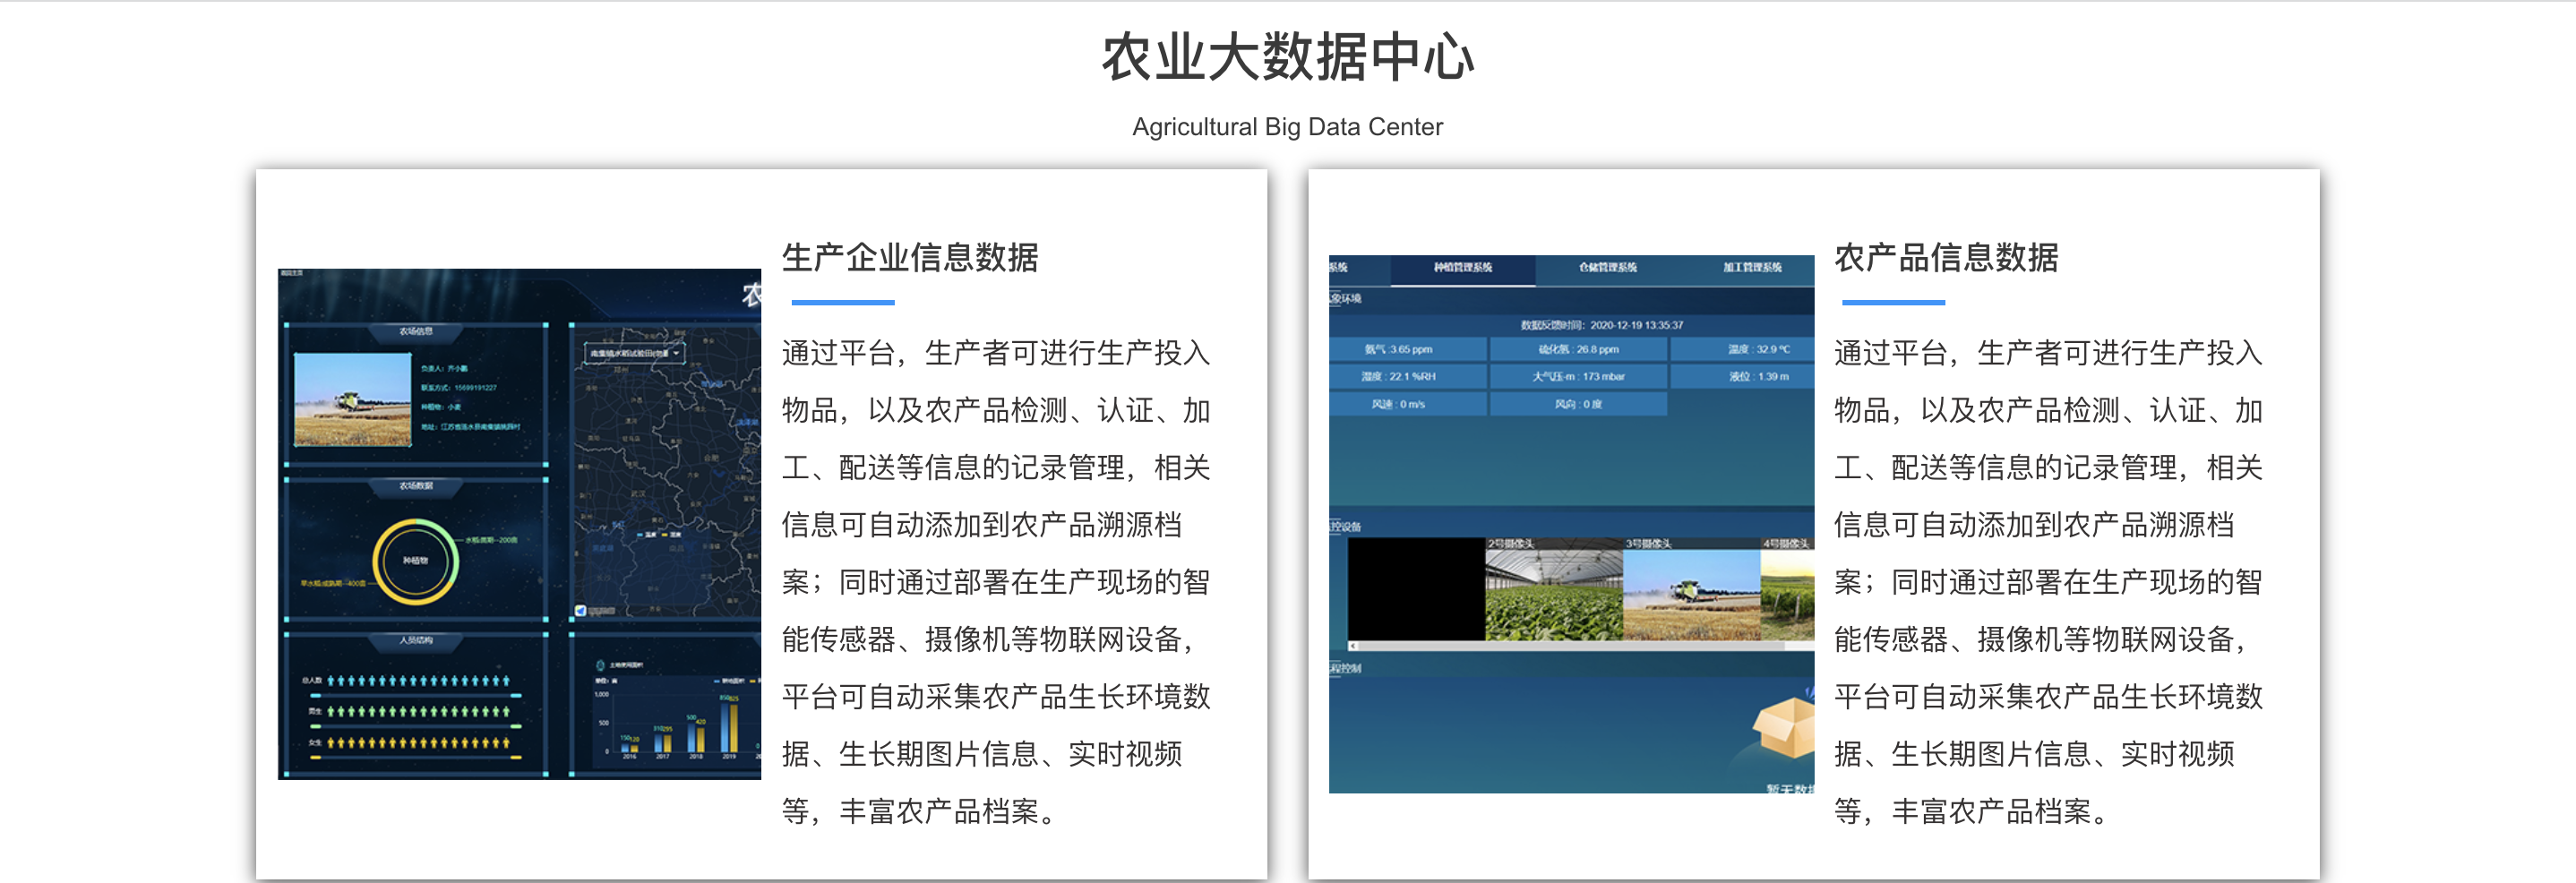Select the 3号摄像头 harvester camera feed
Image resolution: width=2576 pixels, height=883 pixels.
coord(1690,592)
